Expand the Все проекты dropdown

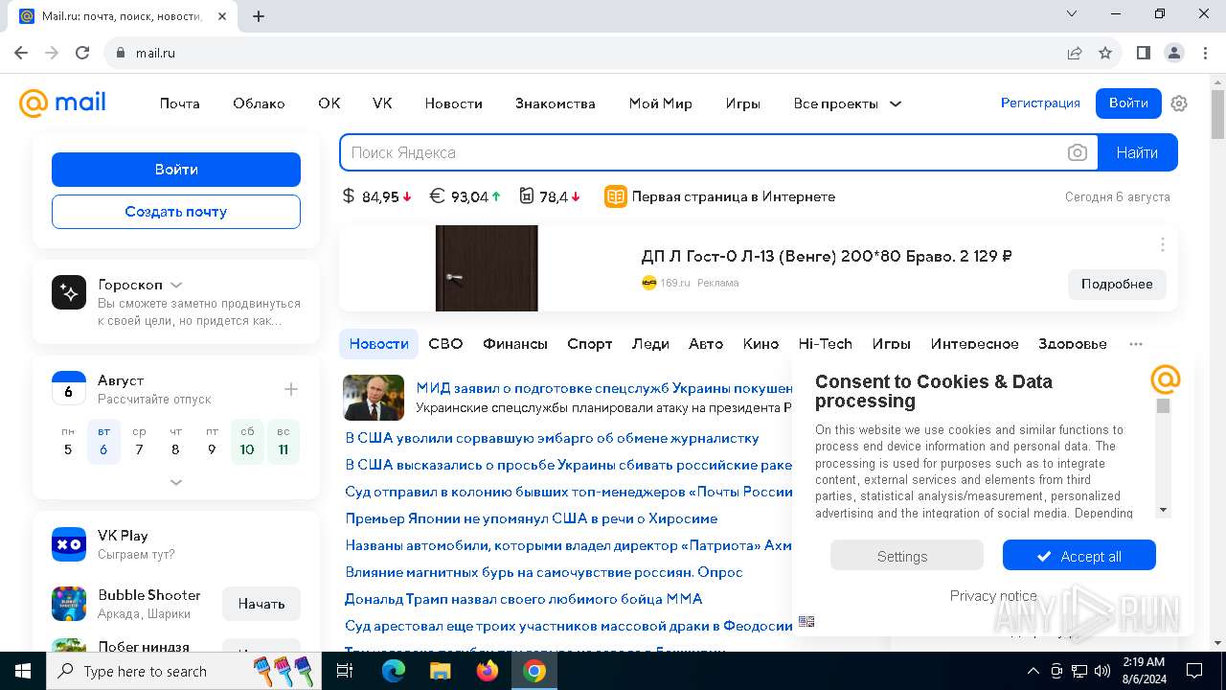[848, 103]
